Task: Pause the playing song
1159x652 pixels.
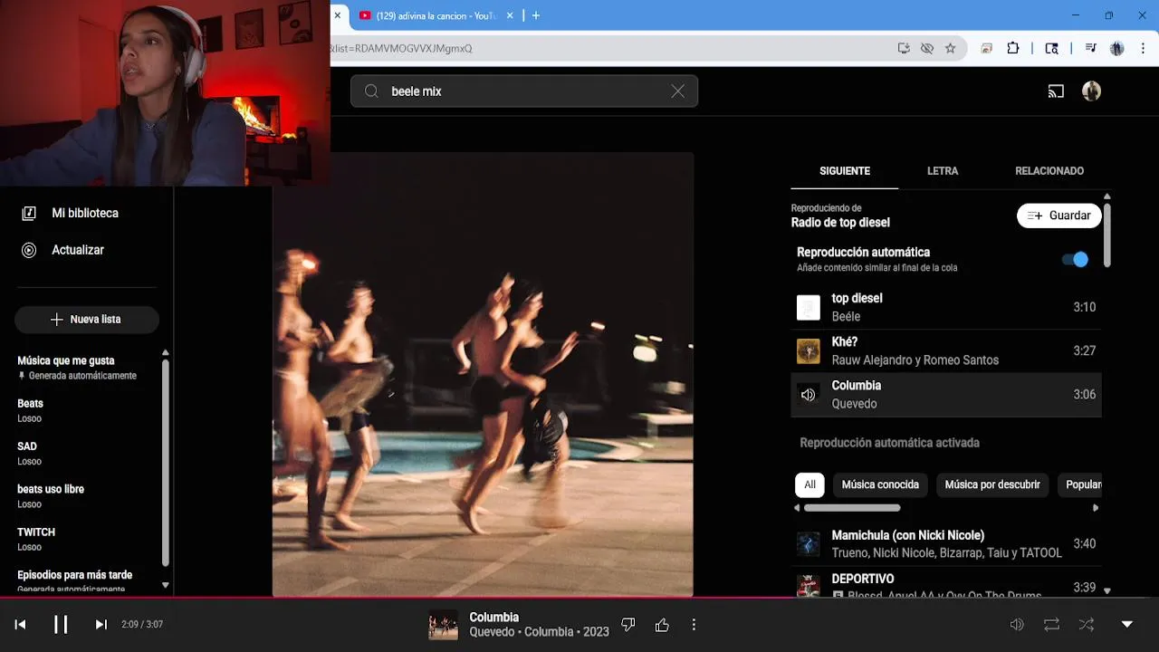Action: [x=61, y=624]
